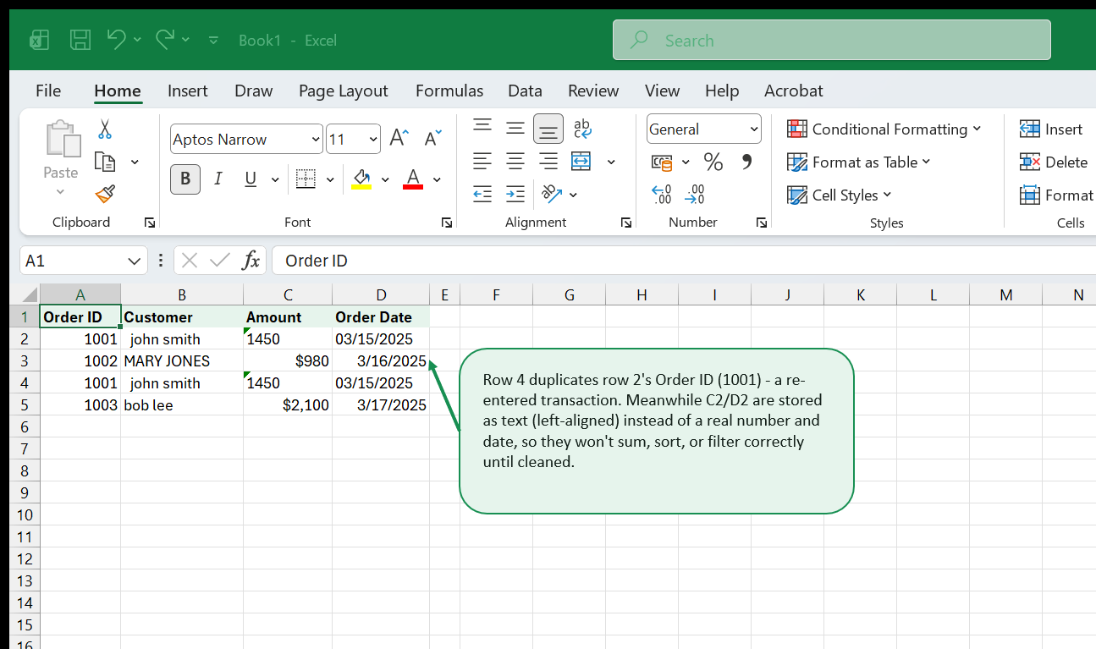Viewport: 1096px width, 649px height.
Task: Apply Comma Style number format
Action: tap(746, 162)
